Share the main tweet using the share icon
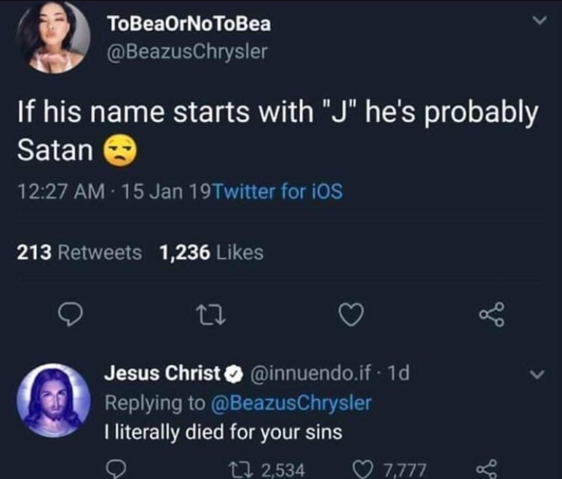 click(492, 314)
